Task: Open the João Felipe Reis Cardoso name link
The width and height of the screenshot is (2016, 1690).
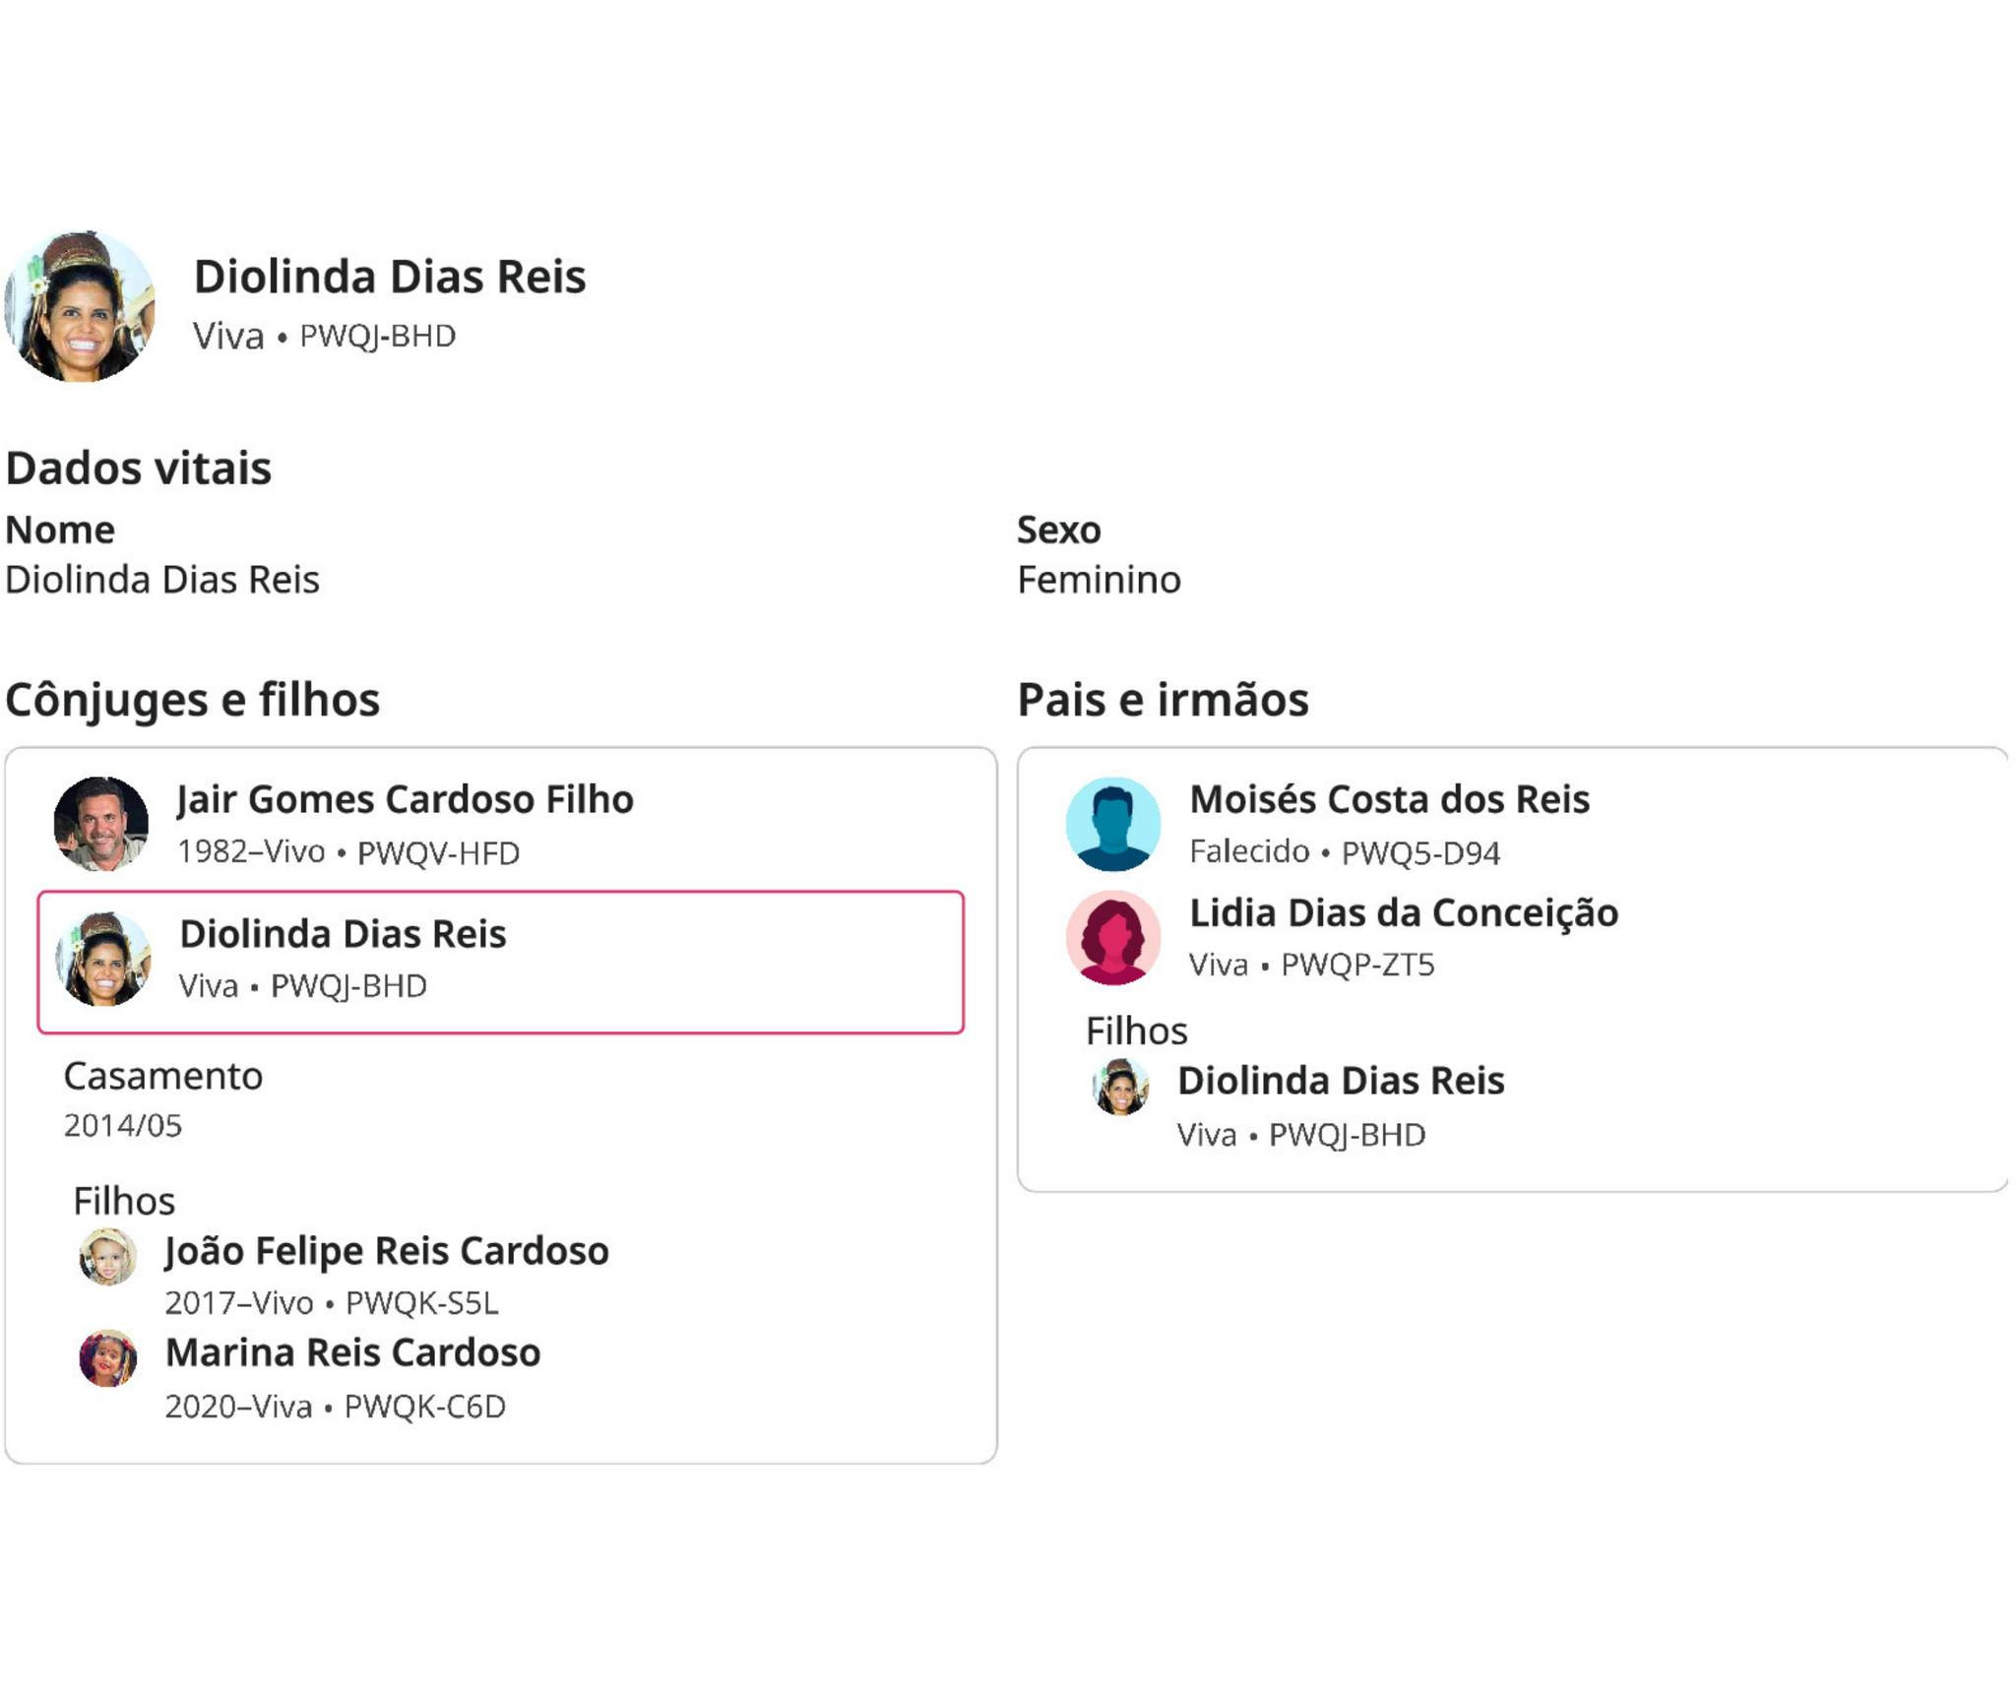Action: 387,1251
